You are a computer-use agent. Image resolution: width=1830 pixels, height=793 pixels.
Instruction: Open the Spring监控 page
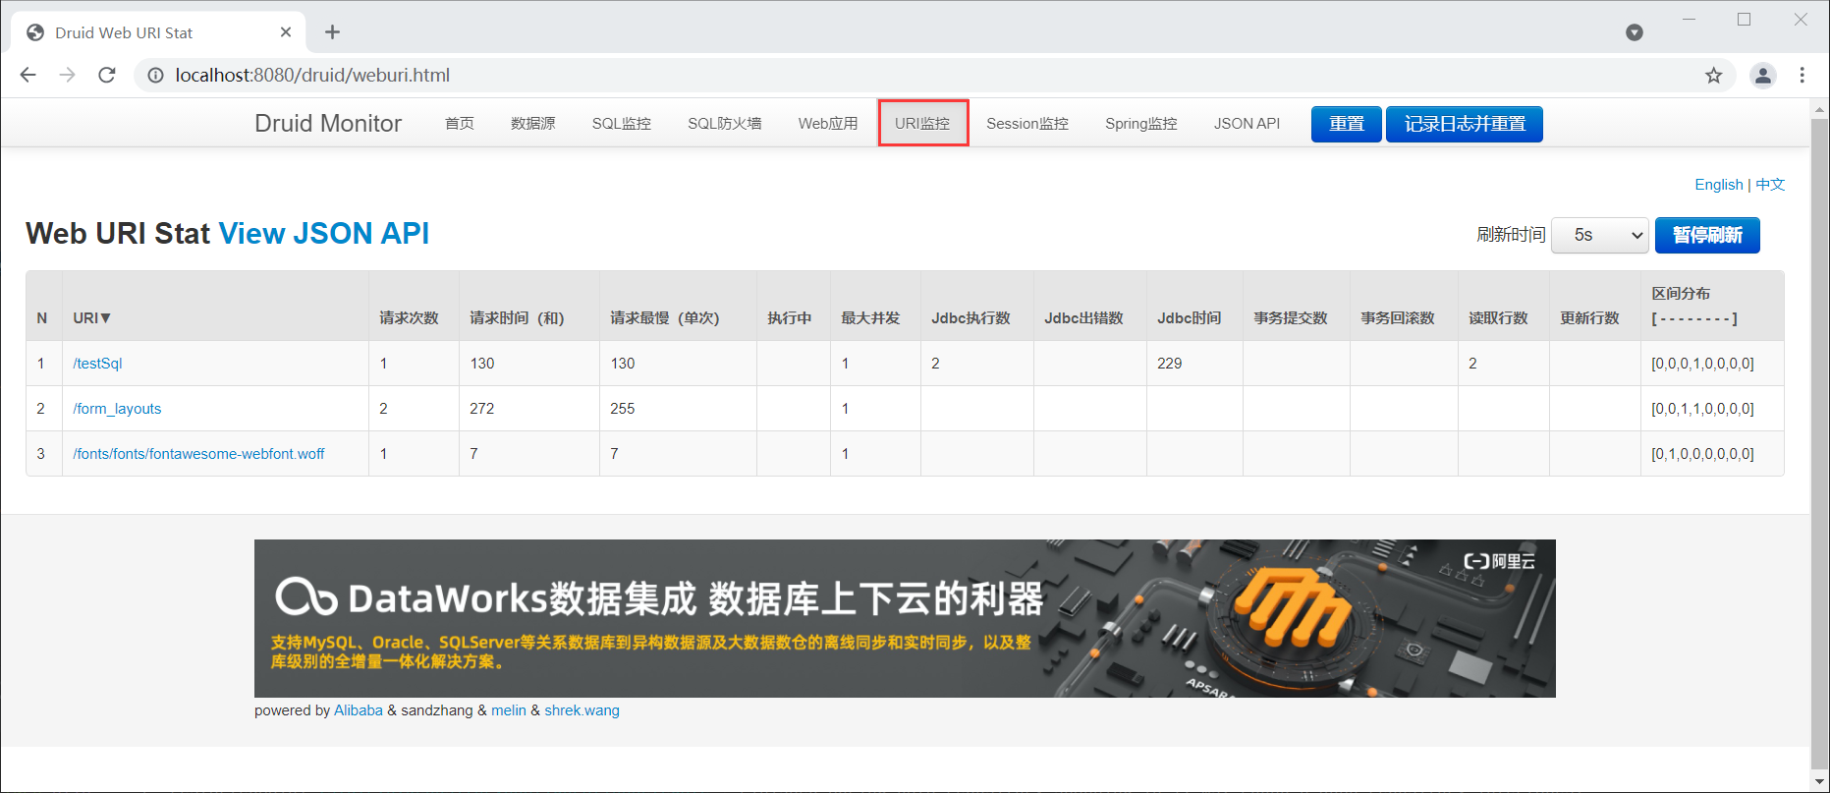[1141, 124]
